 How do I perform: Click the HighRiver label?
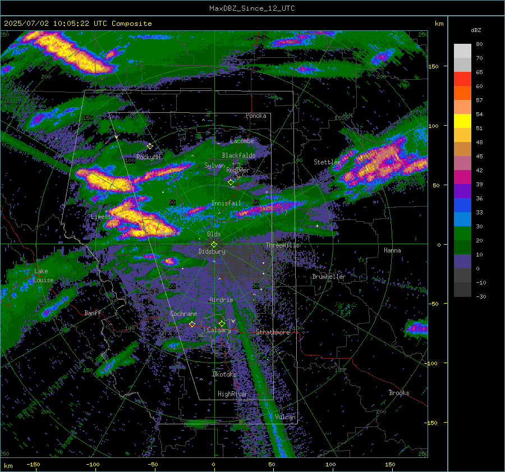232,394
